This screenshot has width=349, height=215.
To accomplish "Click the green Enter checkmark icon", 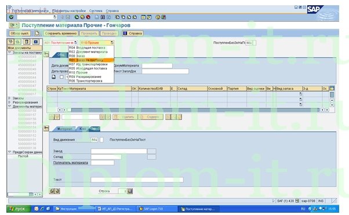I will pyautogui.click(x=12, y=17).
